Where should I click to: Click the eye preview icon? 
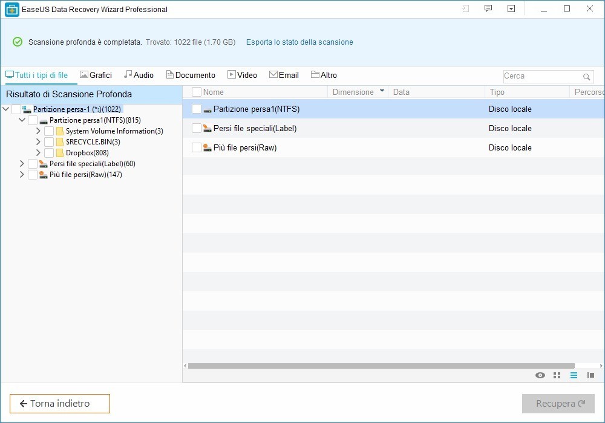540,375
